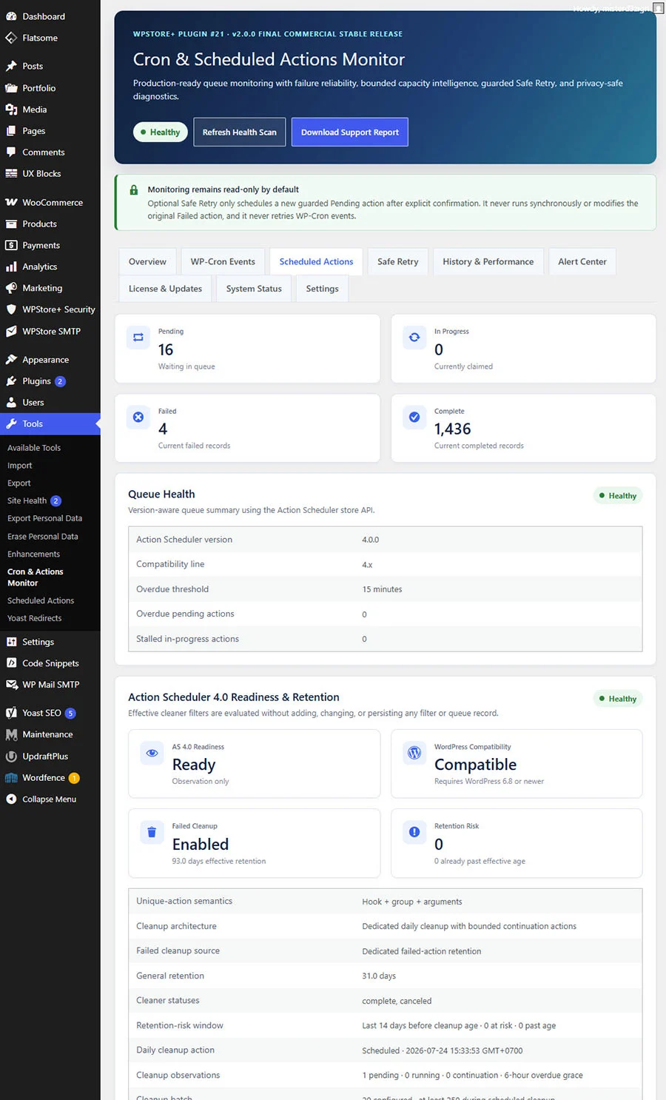The width and height of the screenshot is (666, 1100).
Task: Click the green lock notice icon
Action: coord(134,190)
